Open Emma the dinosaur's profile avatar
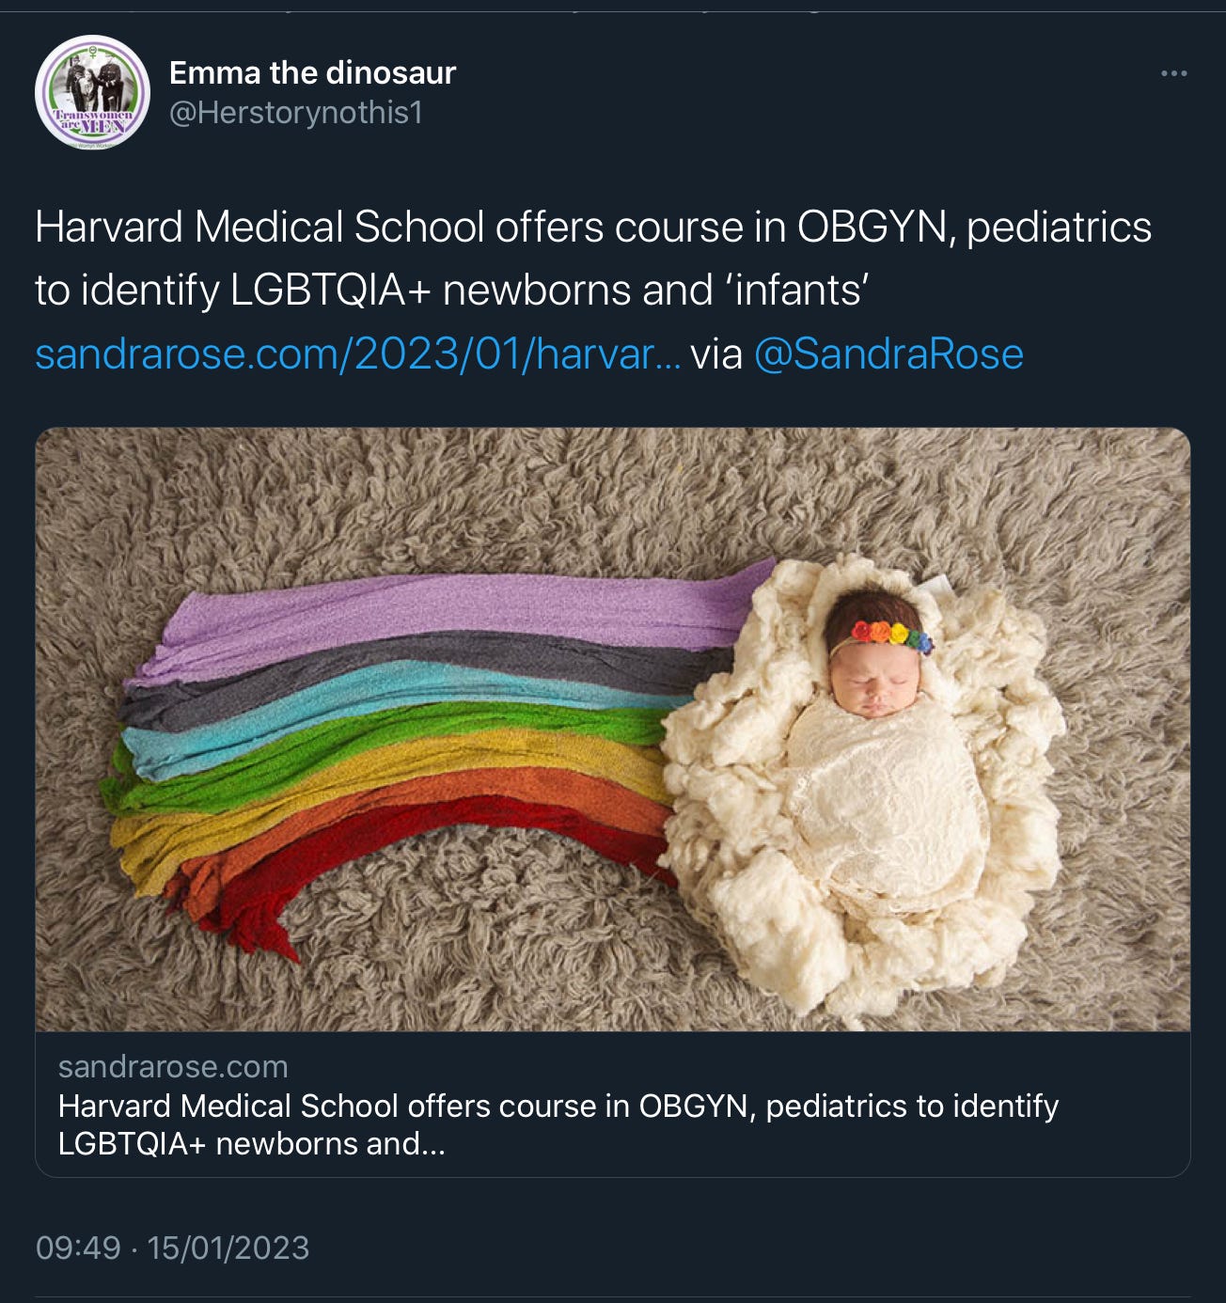 point(92,92)
